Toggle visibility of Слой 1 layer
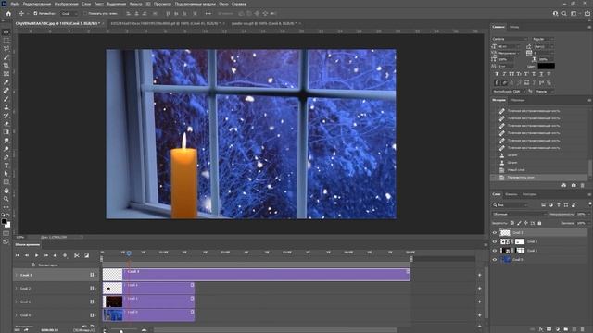The width and height of the screenshot is (593, 333). coord(494,251)
